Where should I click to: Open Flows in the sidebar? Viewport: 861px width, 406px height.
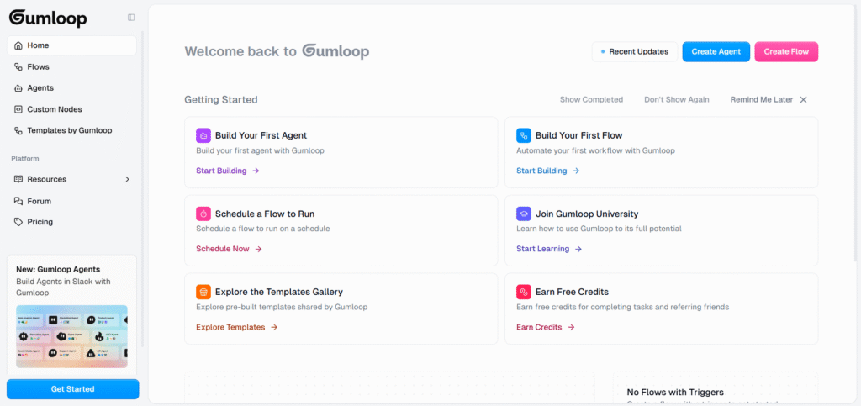tap(72, 67)
